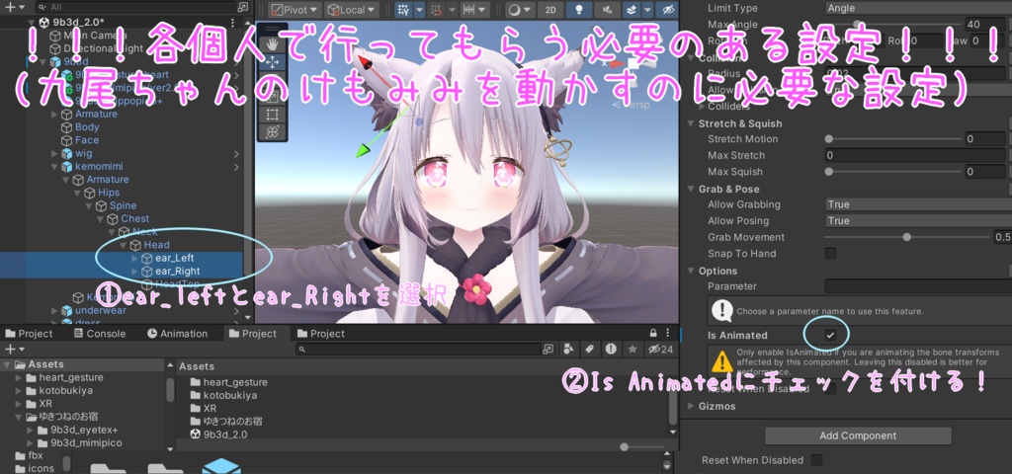Toggle scene effects layers icon
Viewport: 1012px width, 474px height.
632,10
